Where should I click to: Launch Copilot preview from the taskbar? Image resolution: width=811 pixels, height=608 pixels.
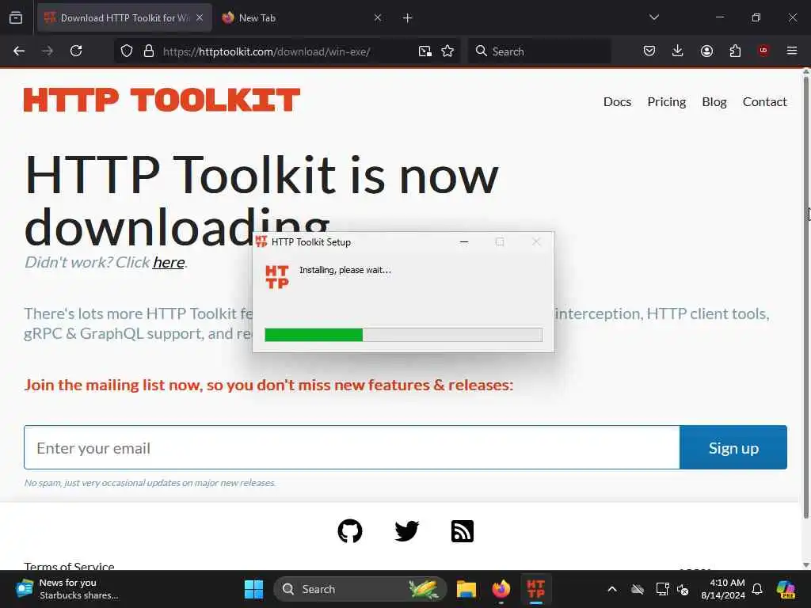(786, 589)
